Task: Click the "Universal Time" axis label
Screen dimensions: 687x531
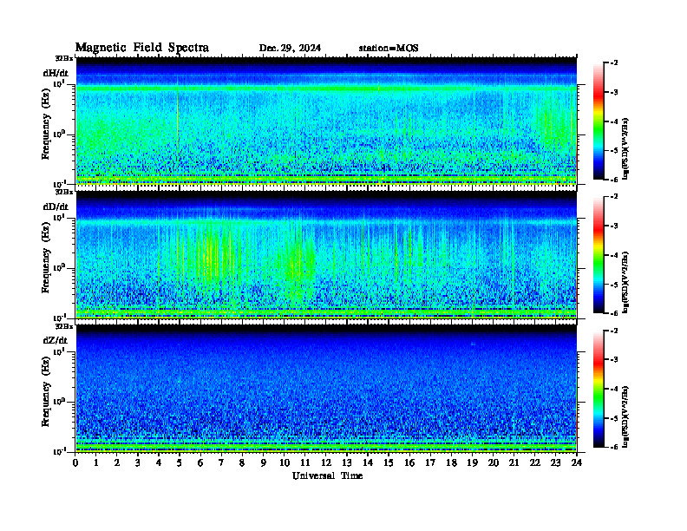Action: (327, 475)
